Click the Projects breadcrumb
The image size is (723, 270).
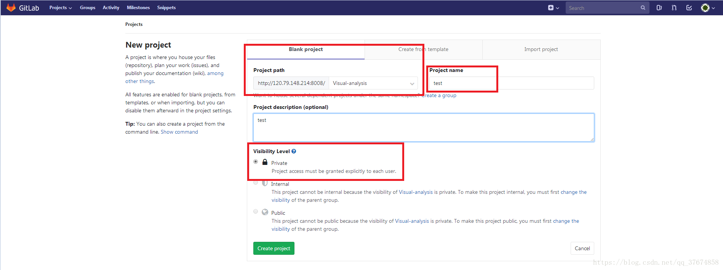point(134,24)
